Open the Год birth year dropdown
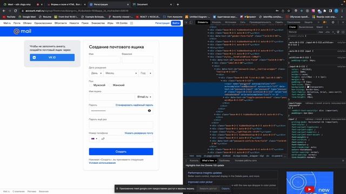This screenshot has width=346, height=194. (x=146, y=73)
